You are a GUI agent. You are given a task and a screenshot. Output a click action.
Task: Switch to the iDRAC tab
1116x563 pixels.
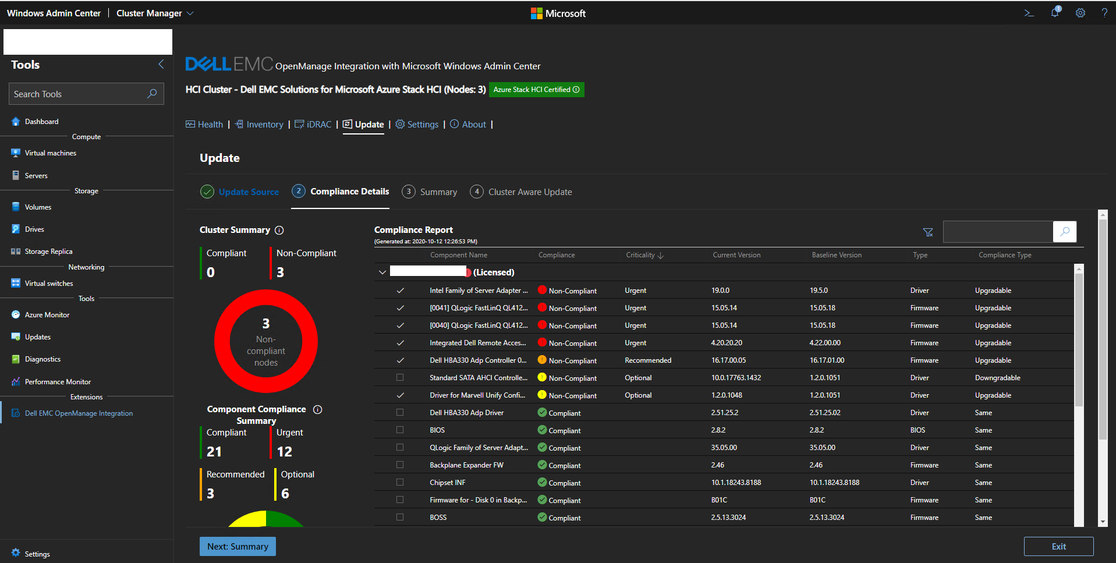click(313, 125)
